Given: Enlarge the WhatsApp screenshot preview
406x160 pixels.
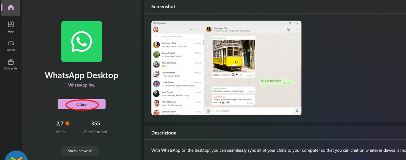Looking at the screenshot, I should click(226, 68).
